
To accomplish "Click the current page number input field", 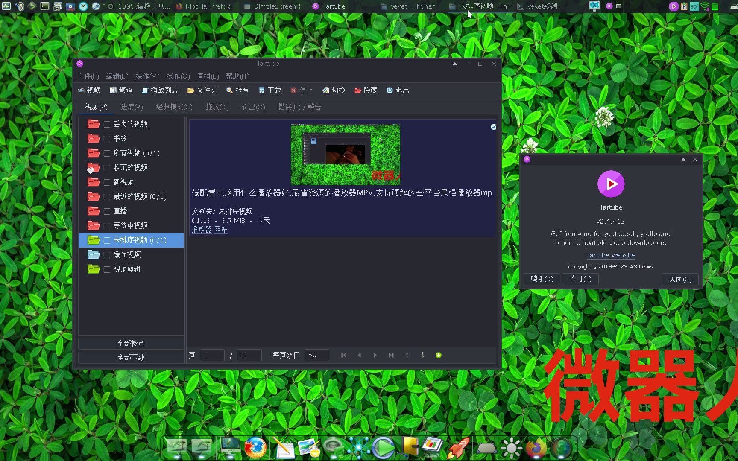I will [212, 355].
